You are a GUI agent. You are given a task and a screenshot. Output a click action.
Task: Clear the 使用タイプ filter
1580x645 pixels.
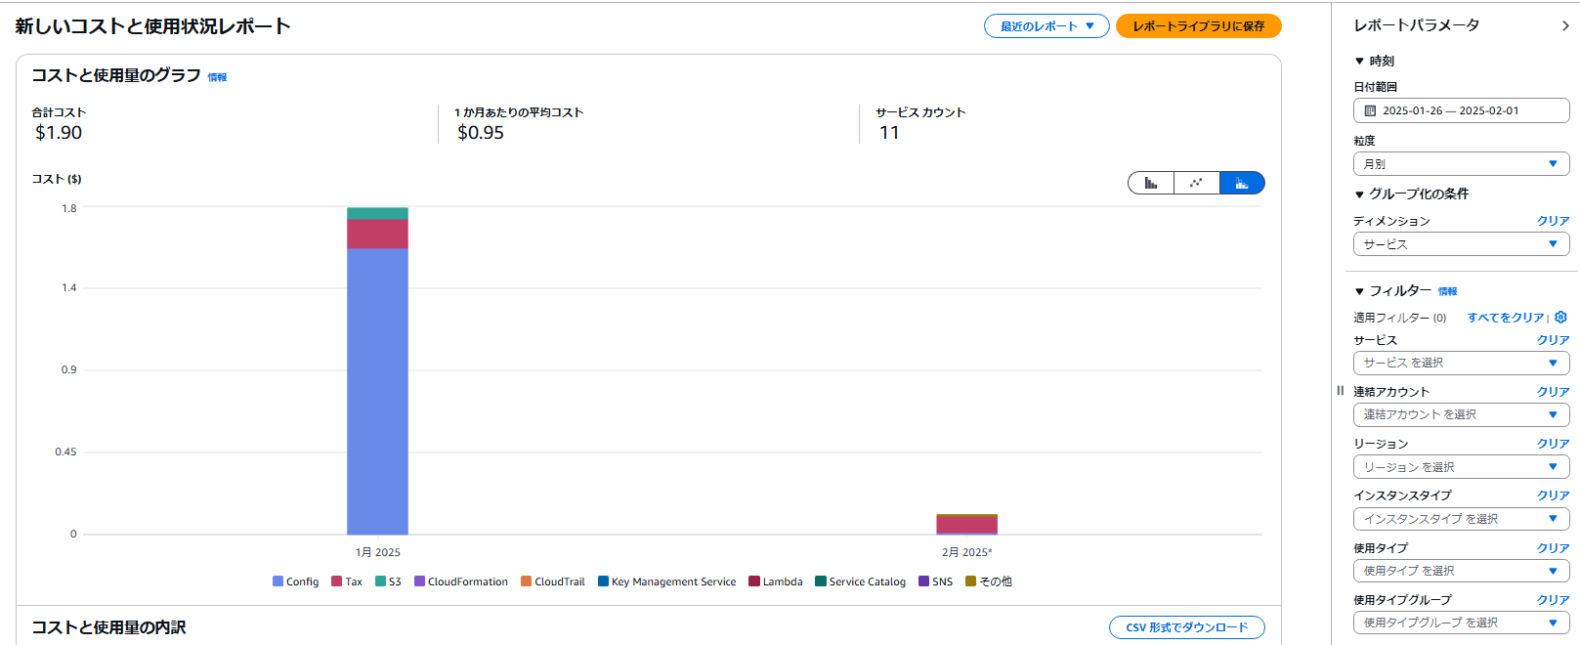pyautogui.click(x=1553, y=548)
